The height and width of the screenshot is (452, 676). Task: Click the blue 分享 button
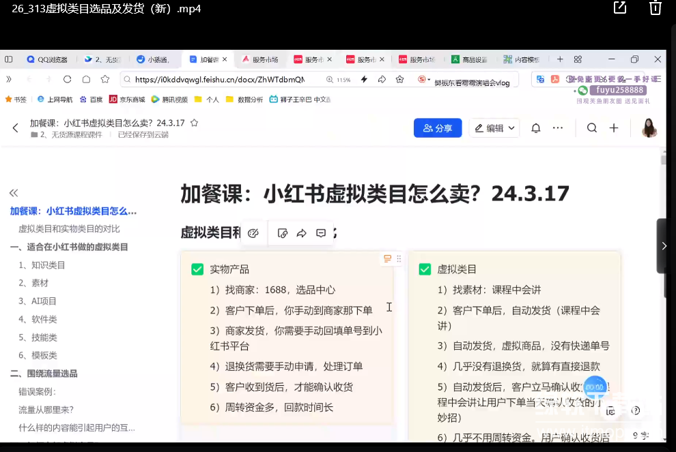[438, 128]
